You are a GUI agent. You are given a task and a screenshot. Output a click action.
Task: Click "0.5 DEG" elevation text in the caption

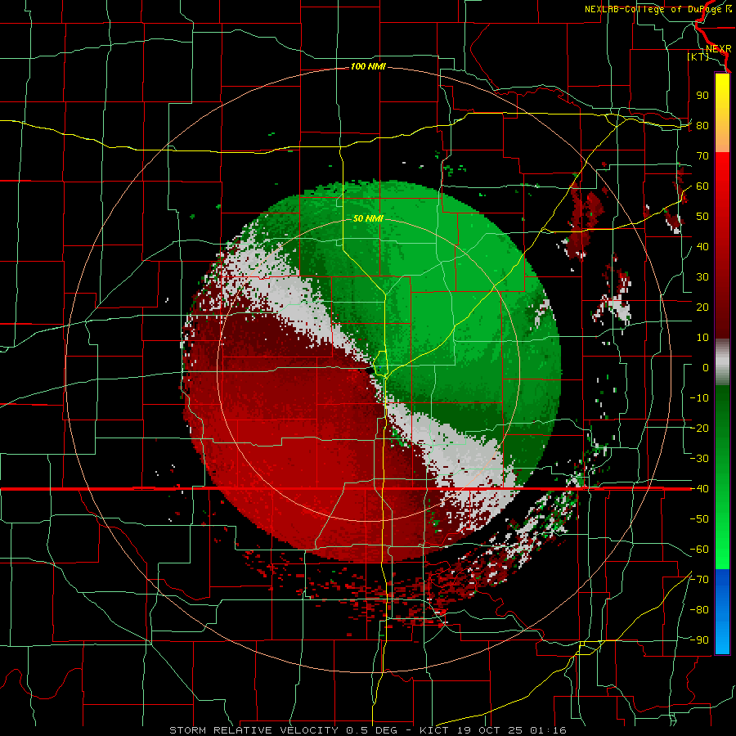click(372, 730)
